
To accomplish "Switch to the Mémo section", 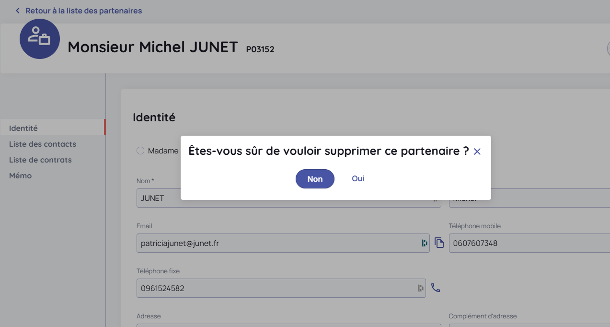I will (21, 175).
